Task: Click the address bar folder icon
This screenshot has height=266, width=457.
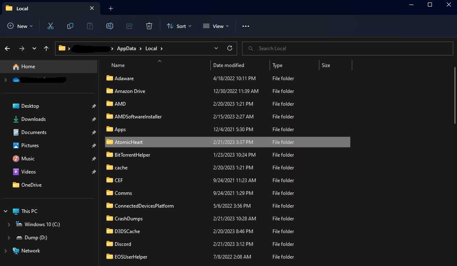Action: (62, 48)
